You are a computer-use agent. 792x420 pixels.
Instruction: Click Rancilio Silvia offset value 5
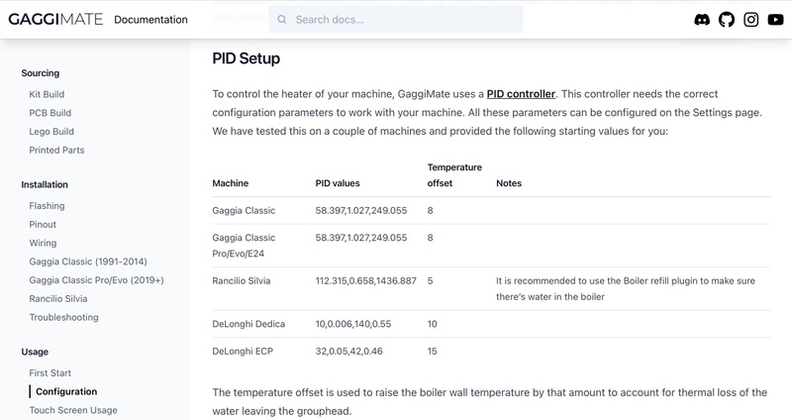pos(431,281)
